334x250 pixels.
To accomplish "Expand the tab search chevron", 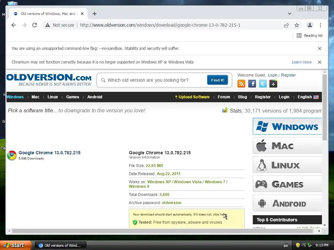I will [290, 14].
